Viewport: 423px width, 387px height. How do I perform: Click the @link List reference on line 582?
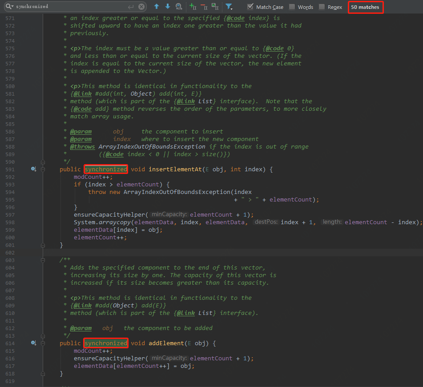tap(194, 101)
